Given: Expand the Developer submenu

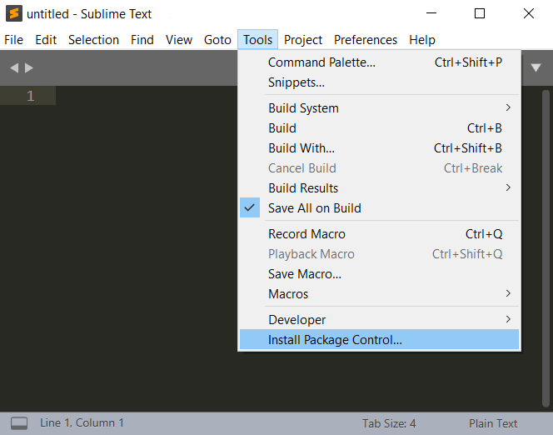Looking at the screenshot, I should 379,320.
